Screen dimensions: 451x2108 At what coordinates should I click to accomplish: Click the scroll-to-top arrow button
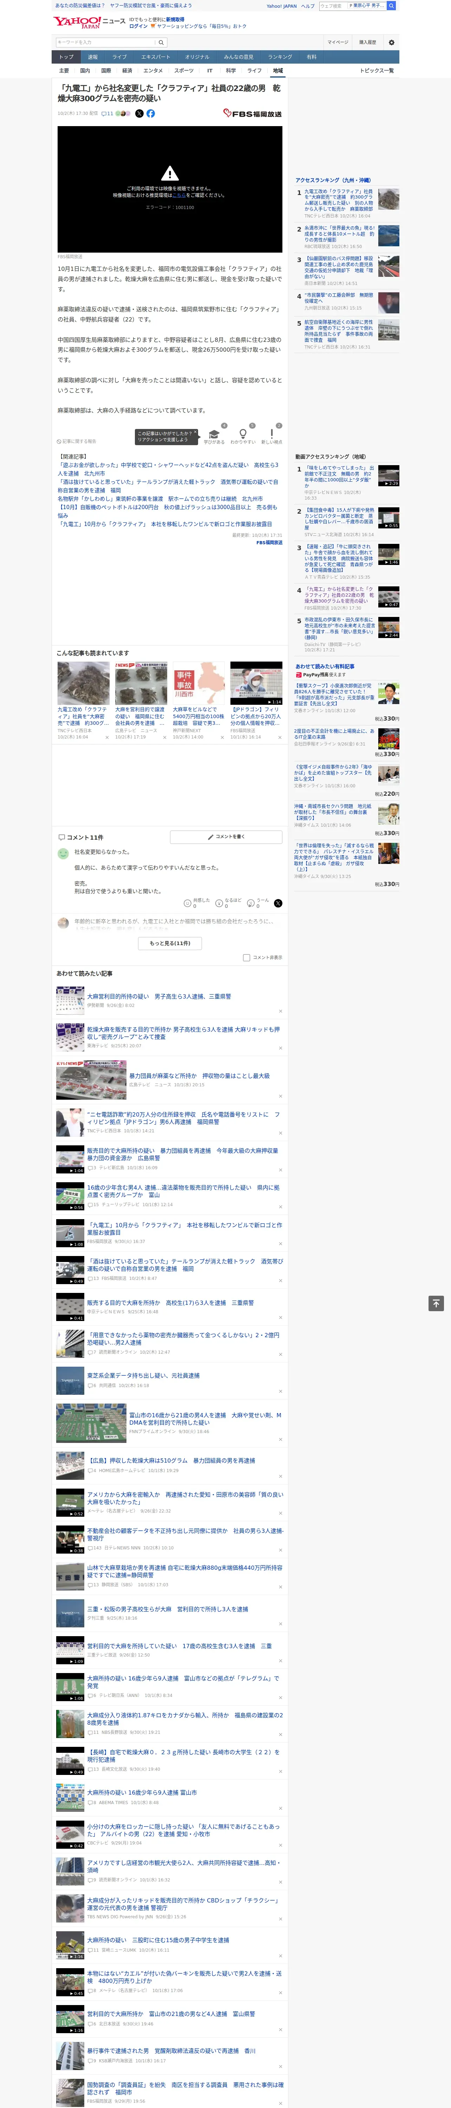[436, 1303]
